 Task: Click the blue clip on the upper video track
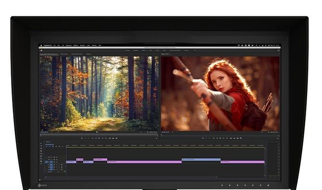201,159
